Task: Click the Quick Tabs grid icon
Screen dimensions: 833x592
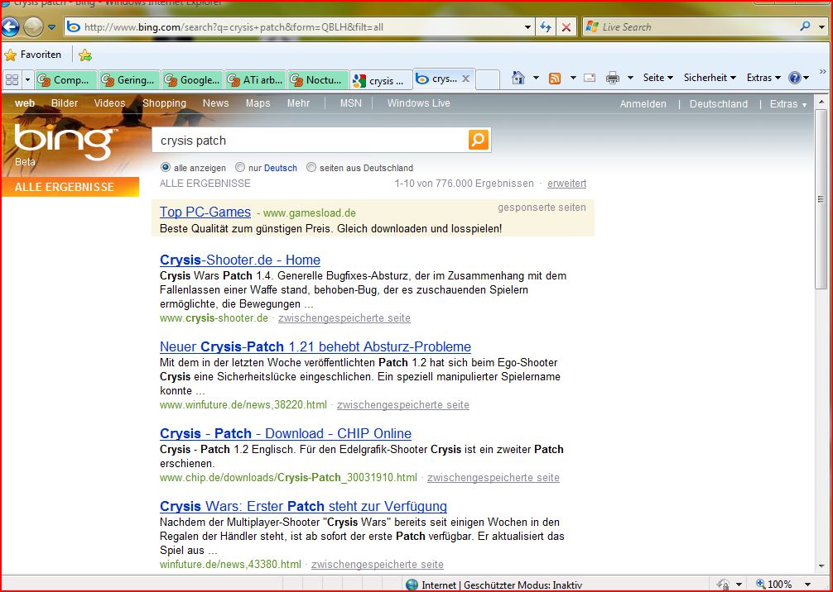Action: pos(12,79)
